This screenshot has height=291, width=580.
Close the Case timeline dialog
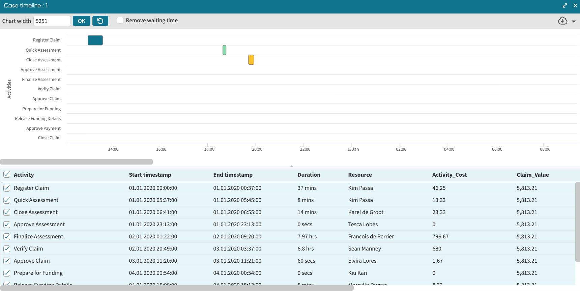coord(575,5)
